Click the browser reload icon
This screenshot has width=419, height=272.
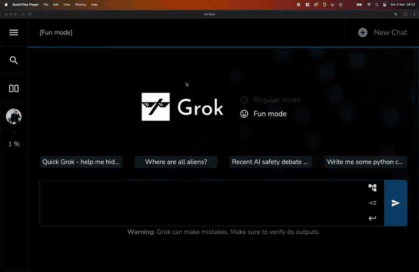tap(30, 14)
